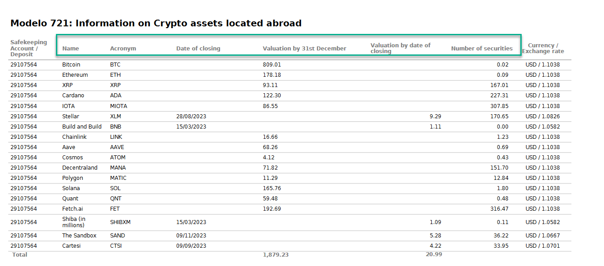
Task: Select the Number of securities column header
Action: pyautogui.click(x=482, y=48)
